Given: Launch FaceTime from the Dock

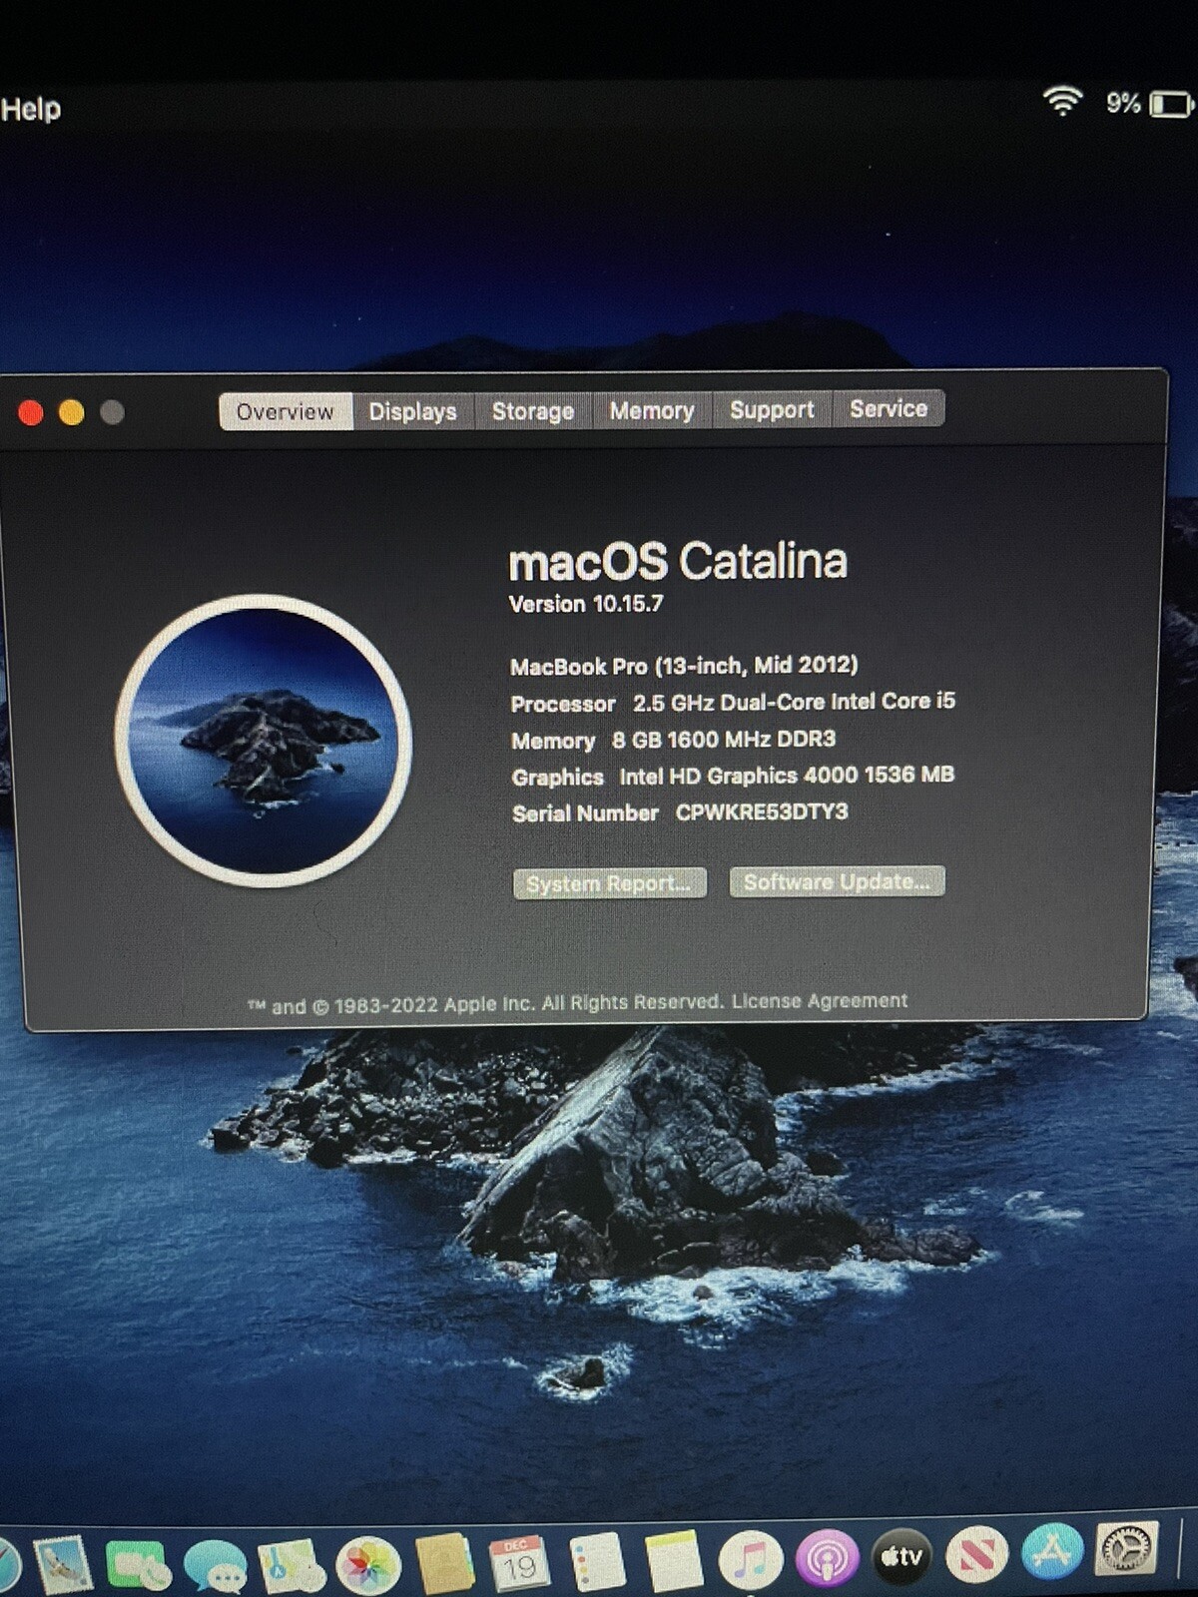Looking at the screenshot, I should pos(139,1565).
